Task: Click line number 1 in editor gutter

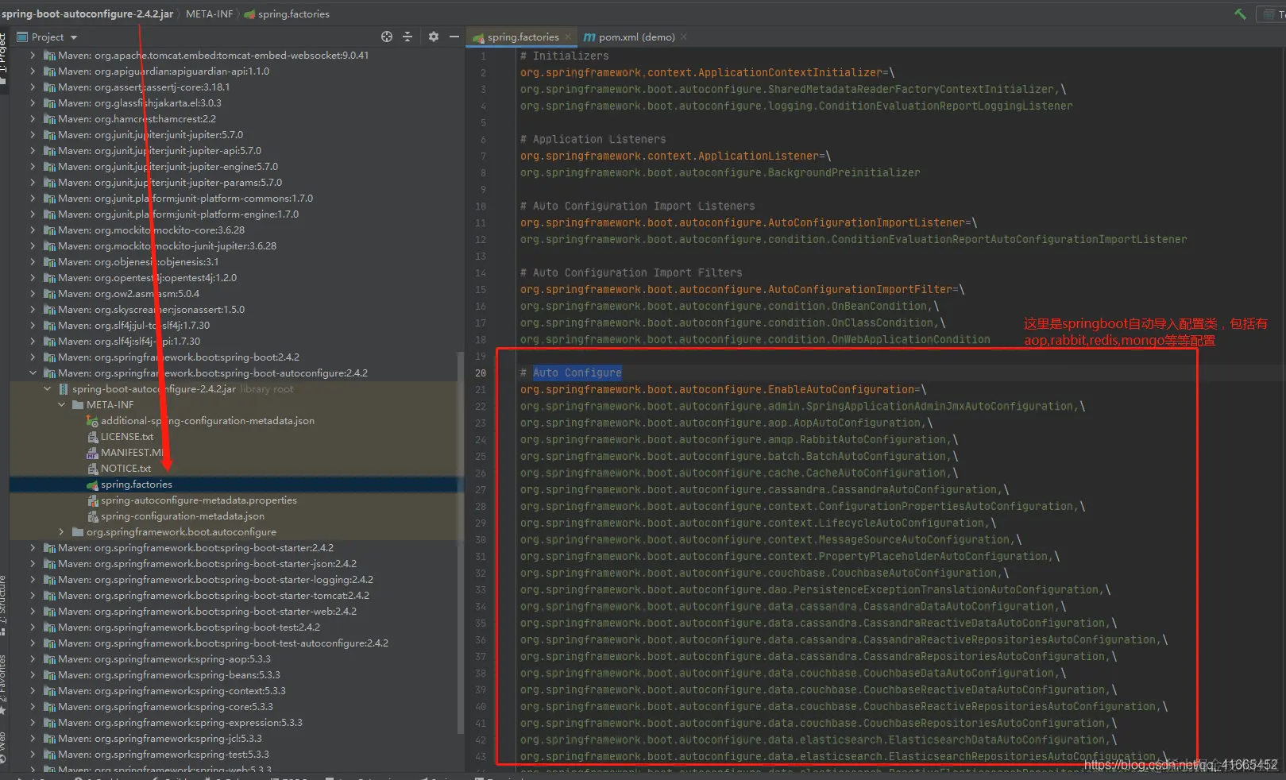Action: point(483,56)
